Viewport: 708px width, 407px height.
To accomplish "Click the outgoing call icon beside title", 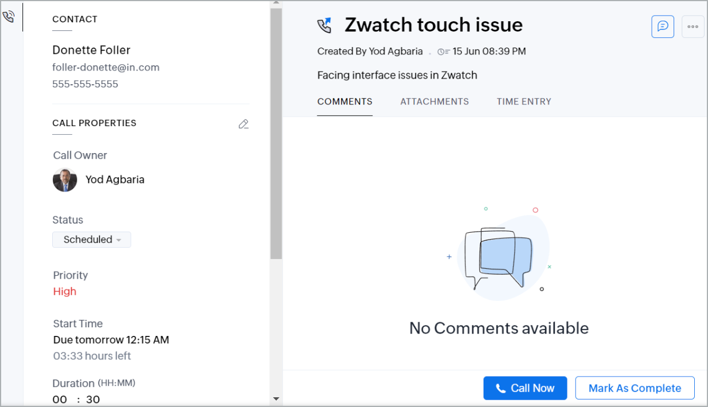I will tap(325, 25).
